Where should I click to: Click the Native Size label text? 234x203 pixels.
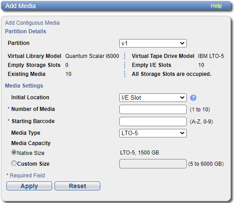pyautogui.click(x=31, y=153)
